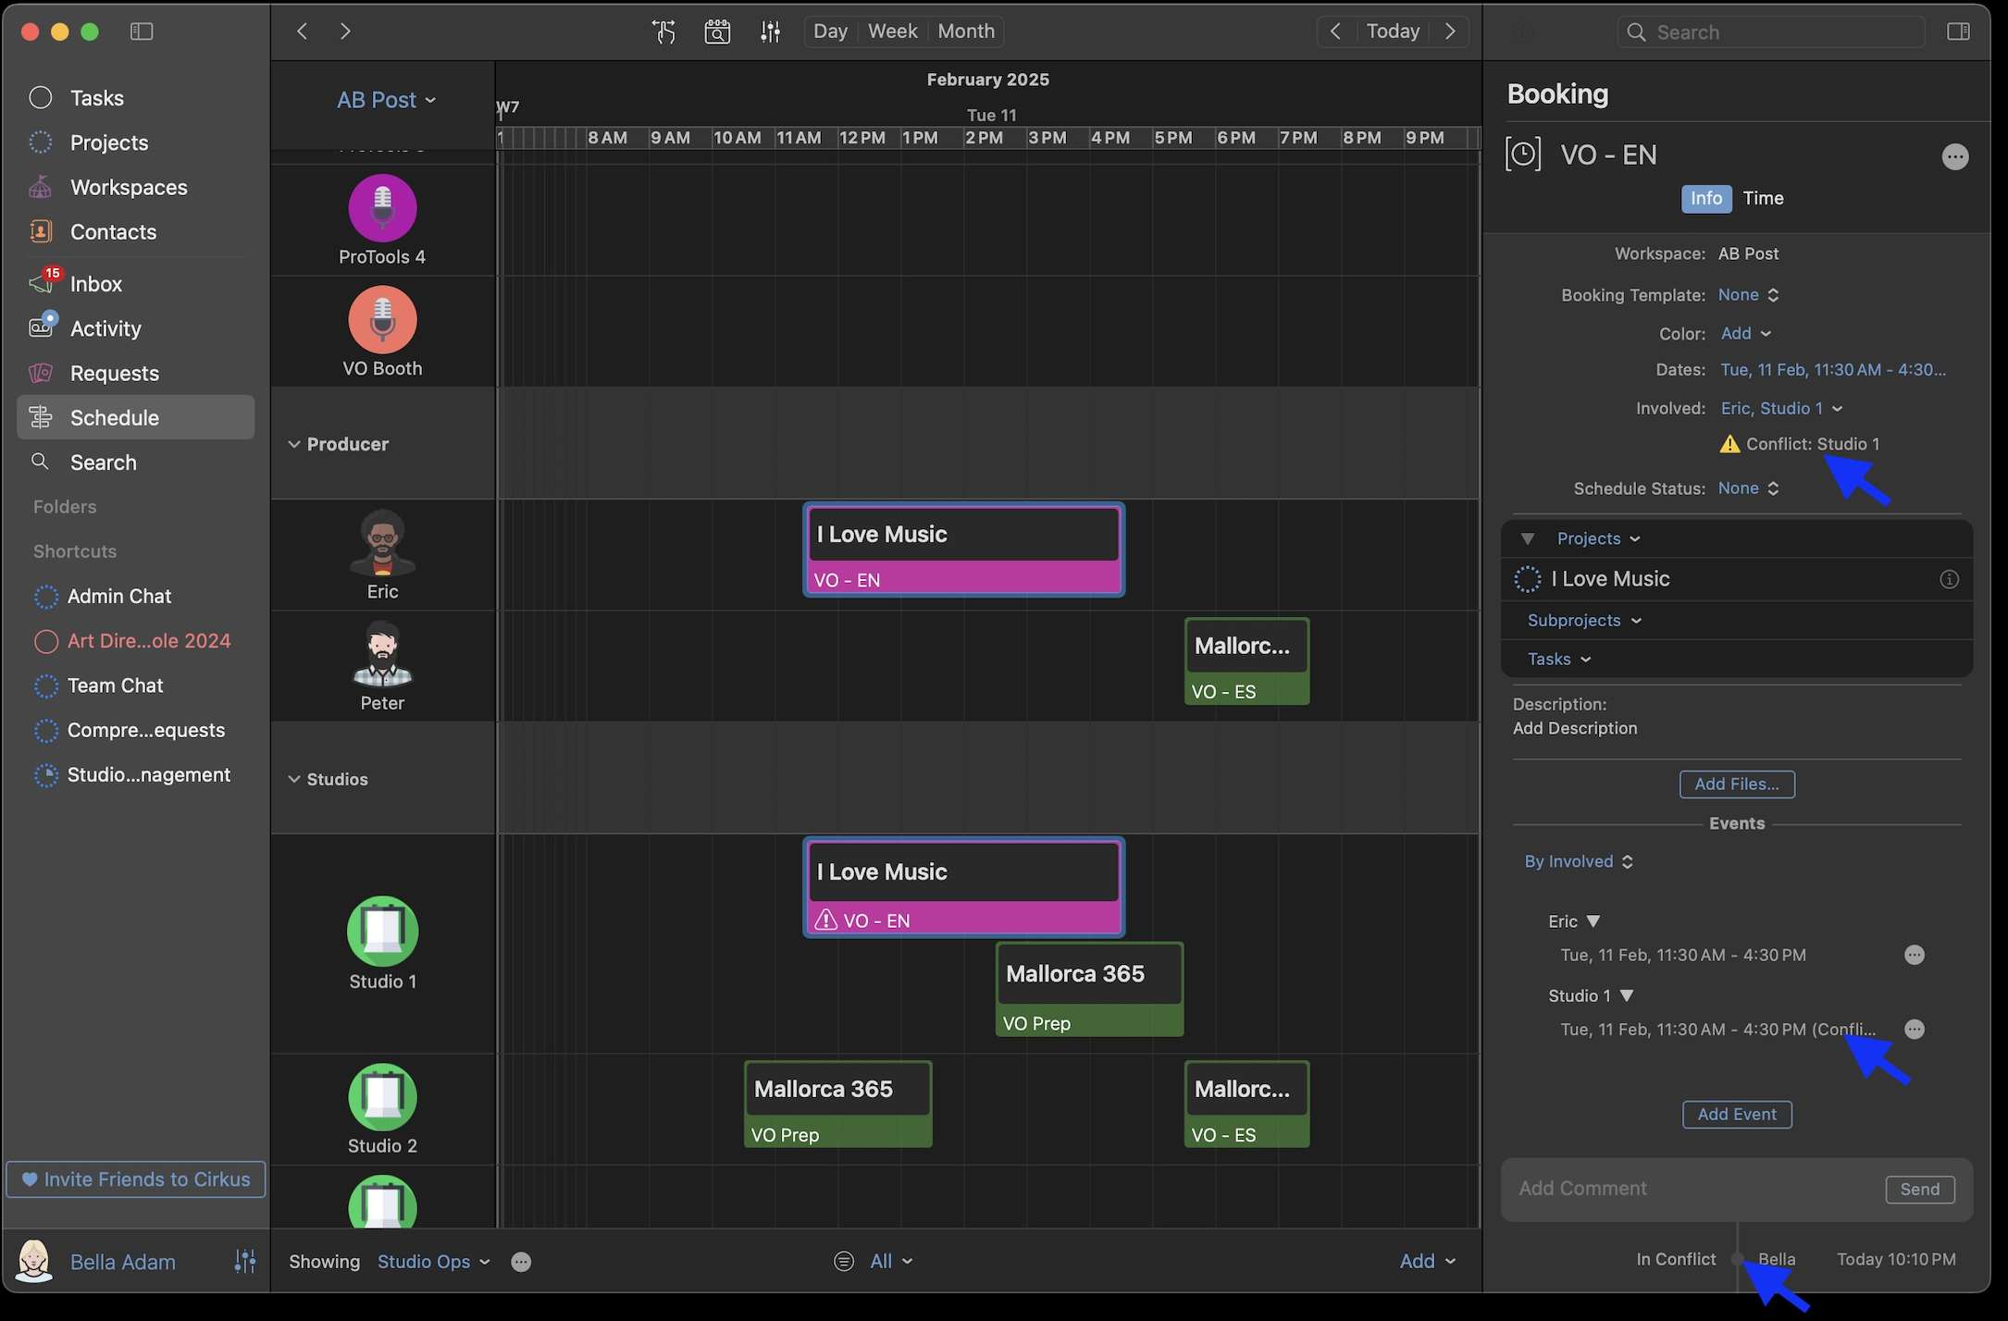
Task: Click the touch gesture icon in the toolbar
Action: (663, 31)
